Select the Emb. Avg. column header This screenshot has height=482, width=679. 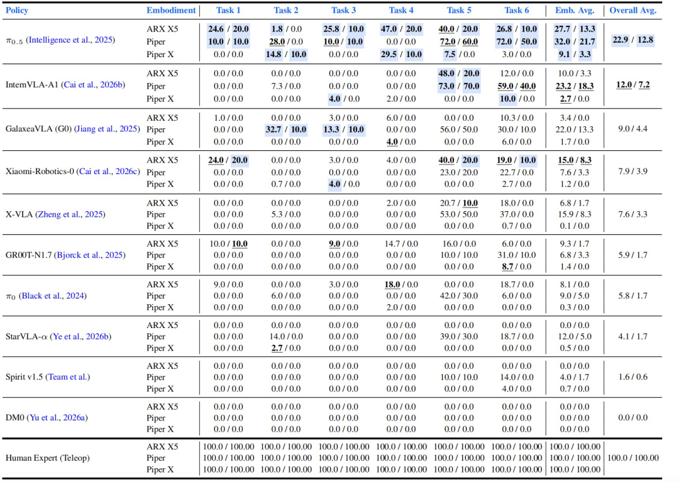[x=575, y=11]
